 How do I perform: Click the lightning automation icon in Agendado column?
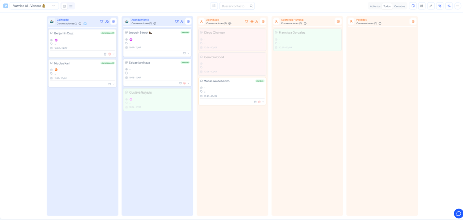pos(252,22)
